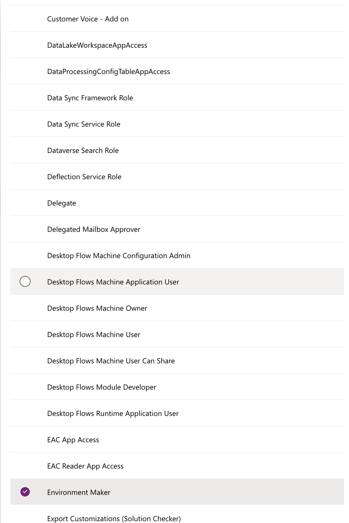
Task: Click the EAC App Access role
Action: point(73,440)
